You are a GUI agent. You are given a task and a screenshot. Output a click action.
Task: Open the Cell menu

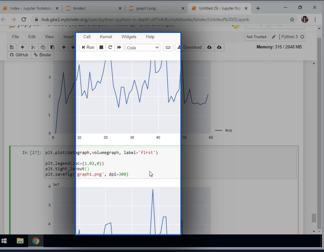point(87,37)
